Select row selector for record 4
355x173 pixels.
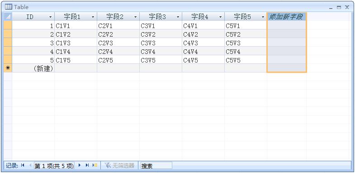[8, 51]
